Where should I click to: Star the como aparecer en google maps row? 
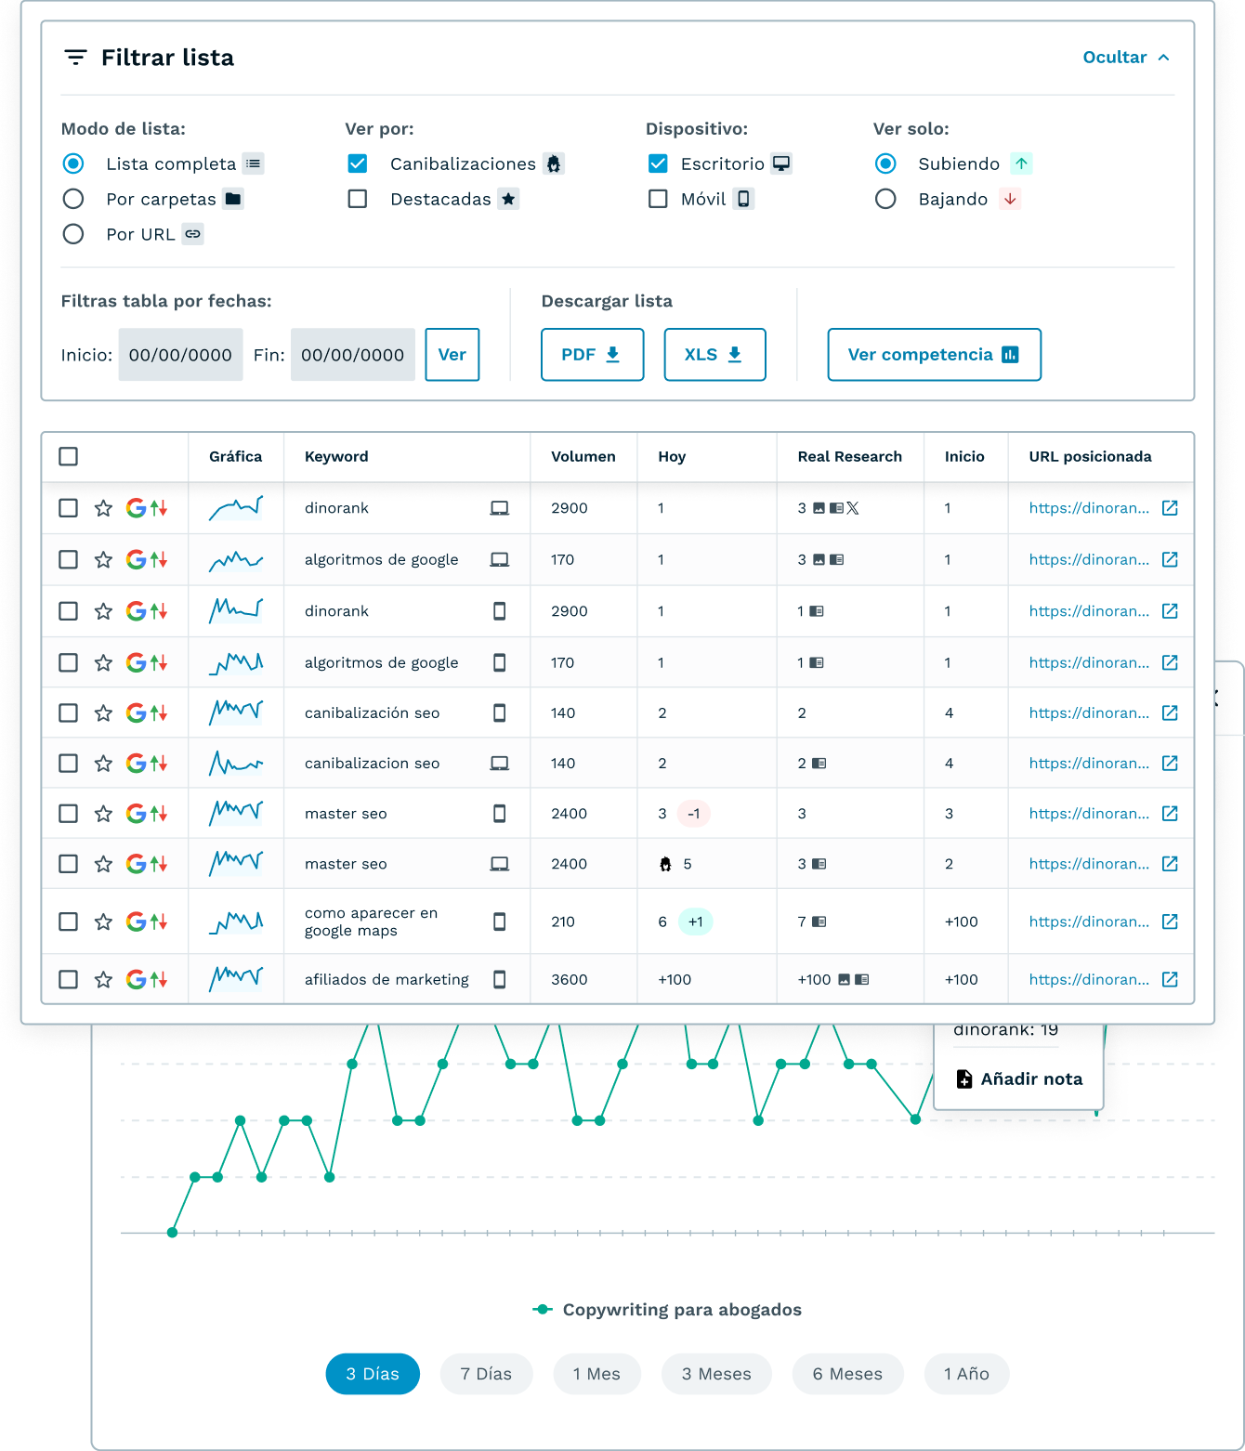click(103, 922)
